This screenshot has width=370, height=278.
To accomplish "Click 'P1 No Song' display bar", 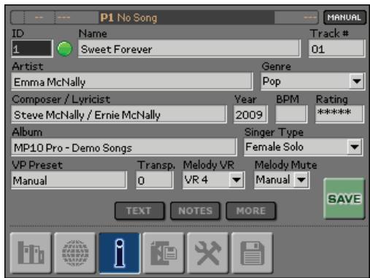I will point(187,18).
